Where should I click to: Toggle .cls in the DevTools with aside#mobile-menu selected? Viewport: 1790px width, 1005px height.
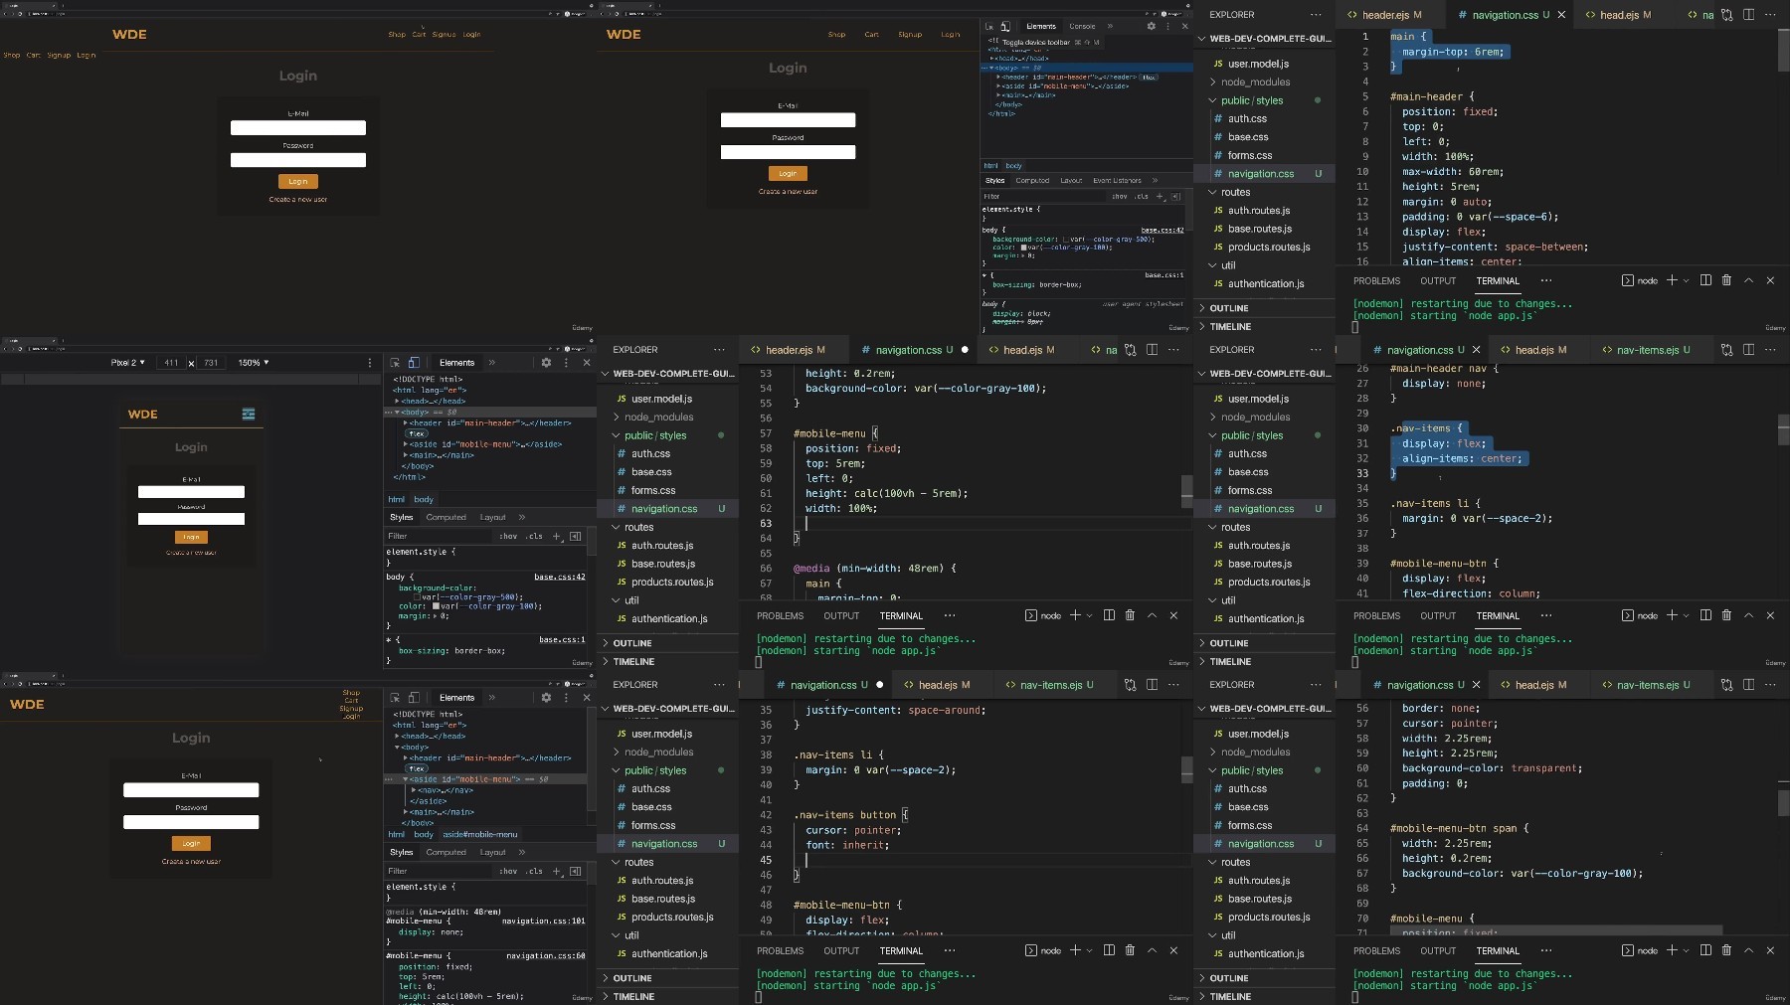point(535,871)
